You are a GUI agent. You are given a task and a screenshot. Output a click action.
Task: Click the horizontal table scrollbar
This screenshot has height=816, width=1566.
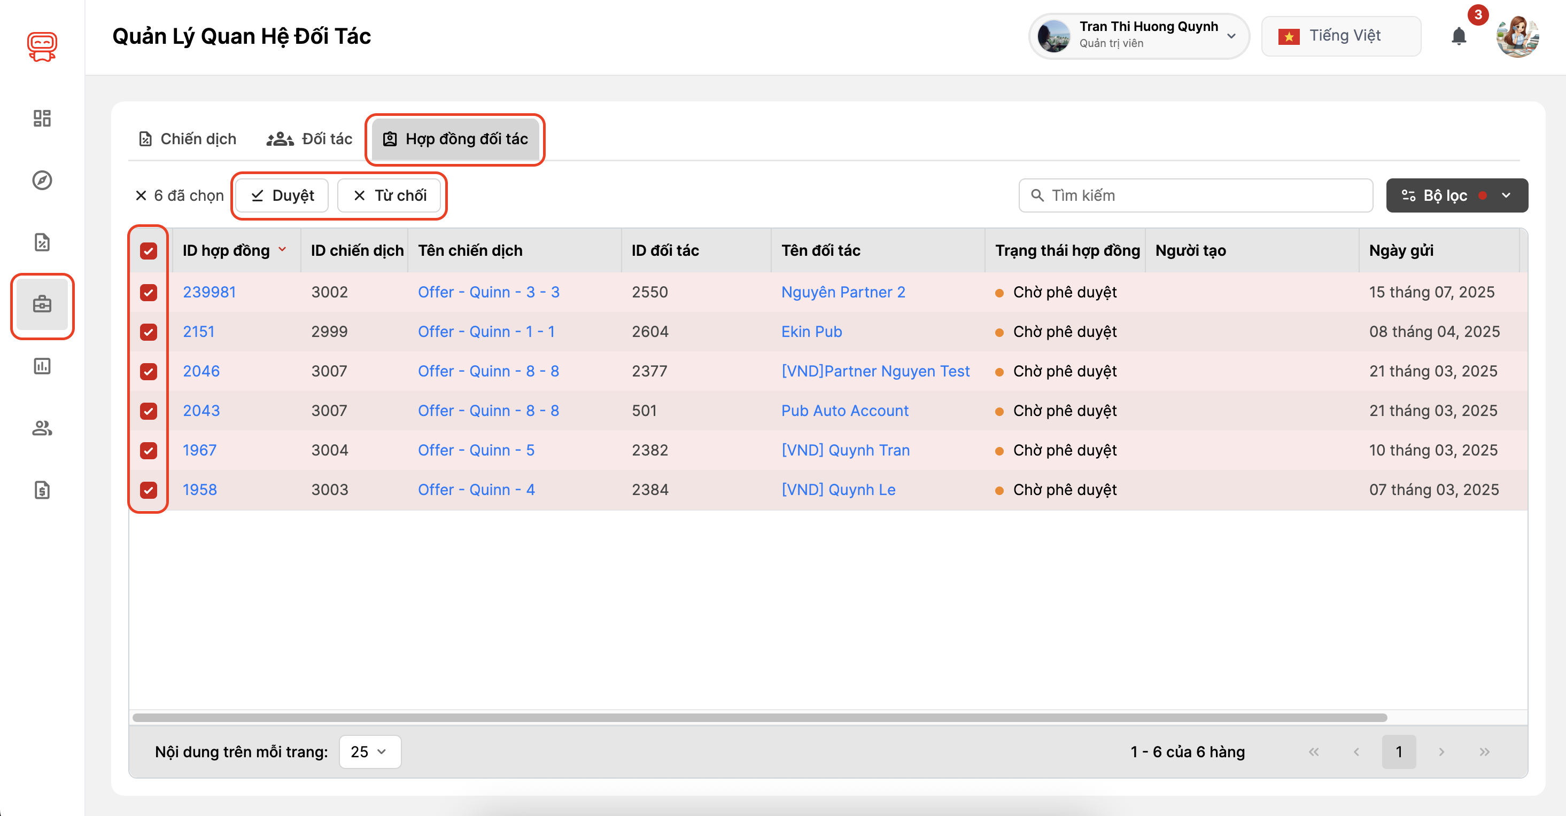tap(760, 718)
